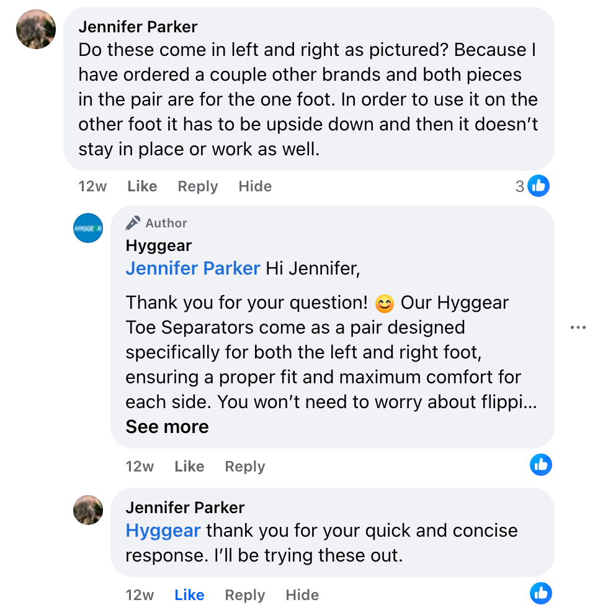Open the Hyggear mention link in Jennifer's reply

coord(163,531)
